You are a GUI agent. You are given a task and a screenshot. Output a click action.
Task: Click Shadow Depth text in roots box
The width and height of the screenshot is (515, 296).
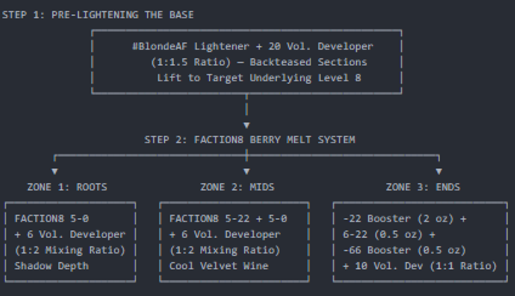point(52,266)
